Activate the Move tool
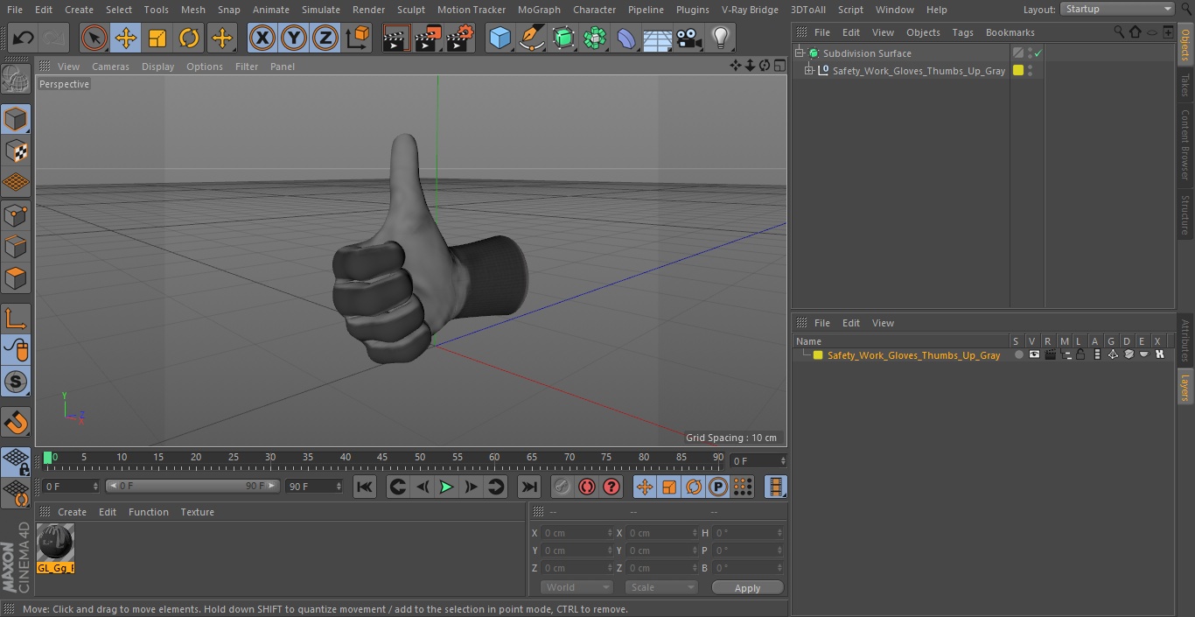The image size is (1195, 617). coord(126,39)
